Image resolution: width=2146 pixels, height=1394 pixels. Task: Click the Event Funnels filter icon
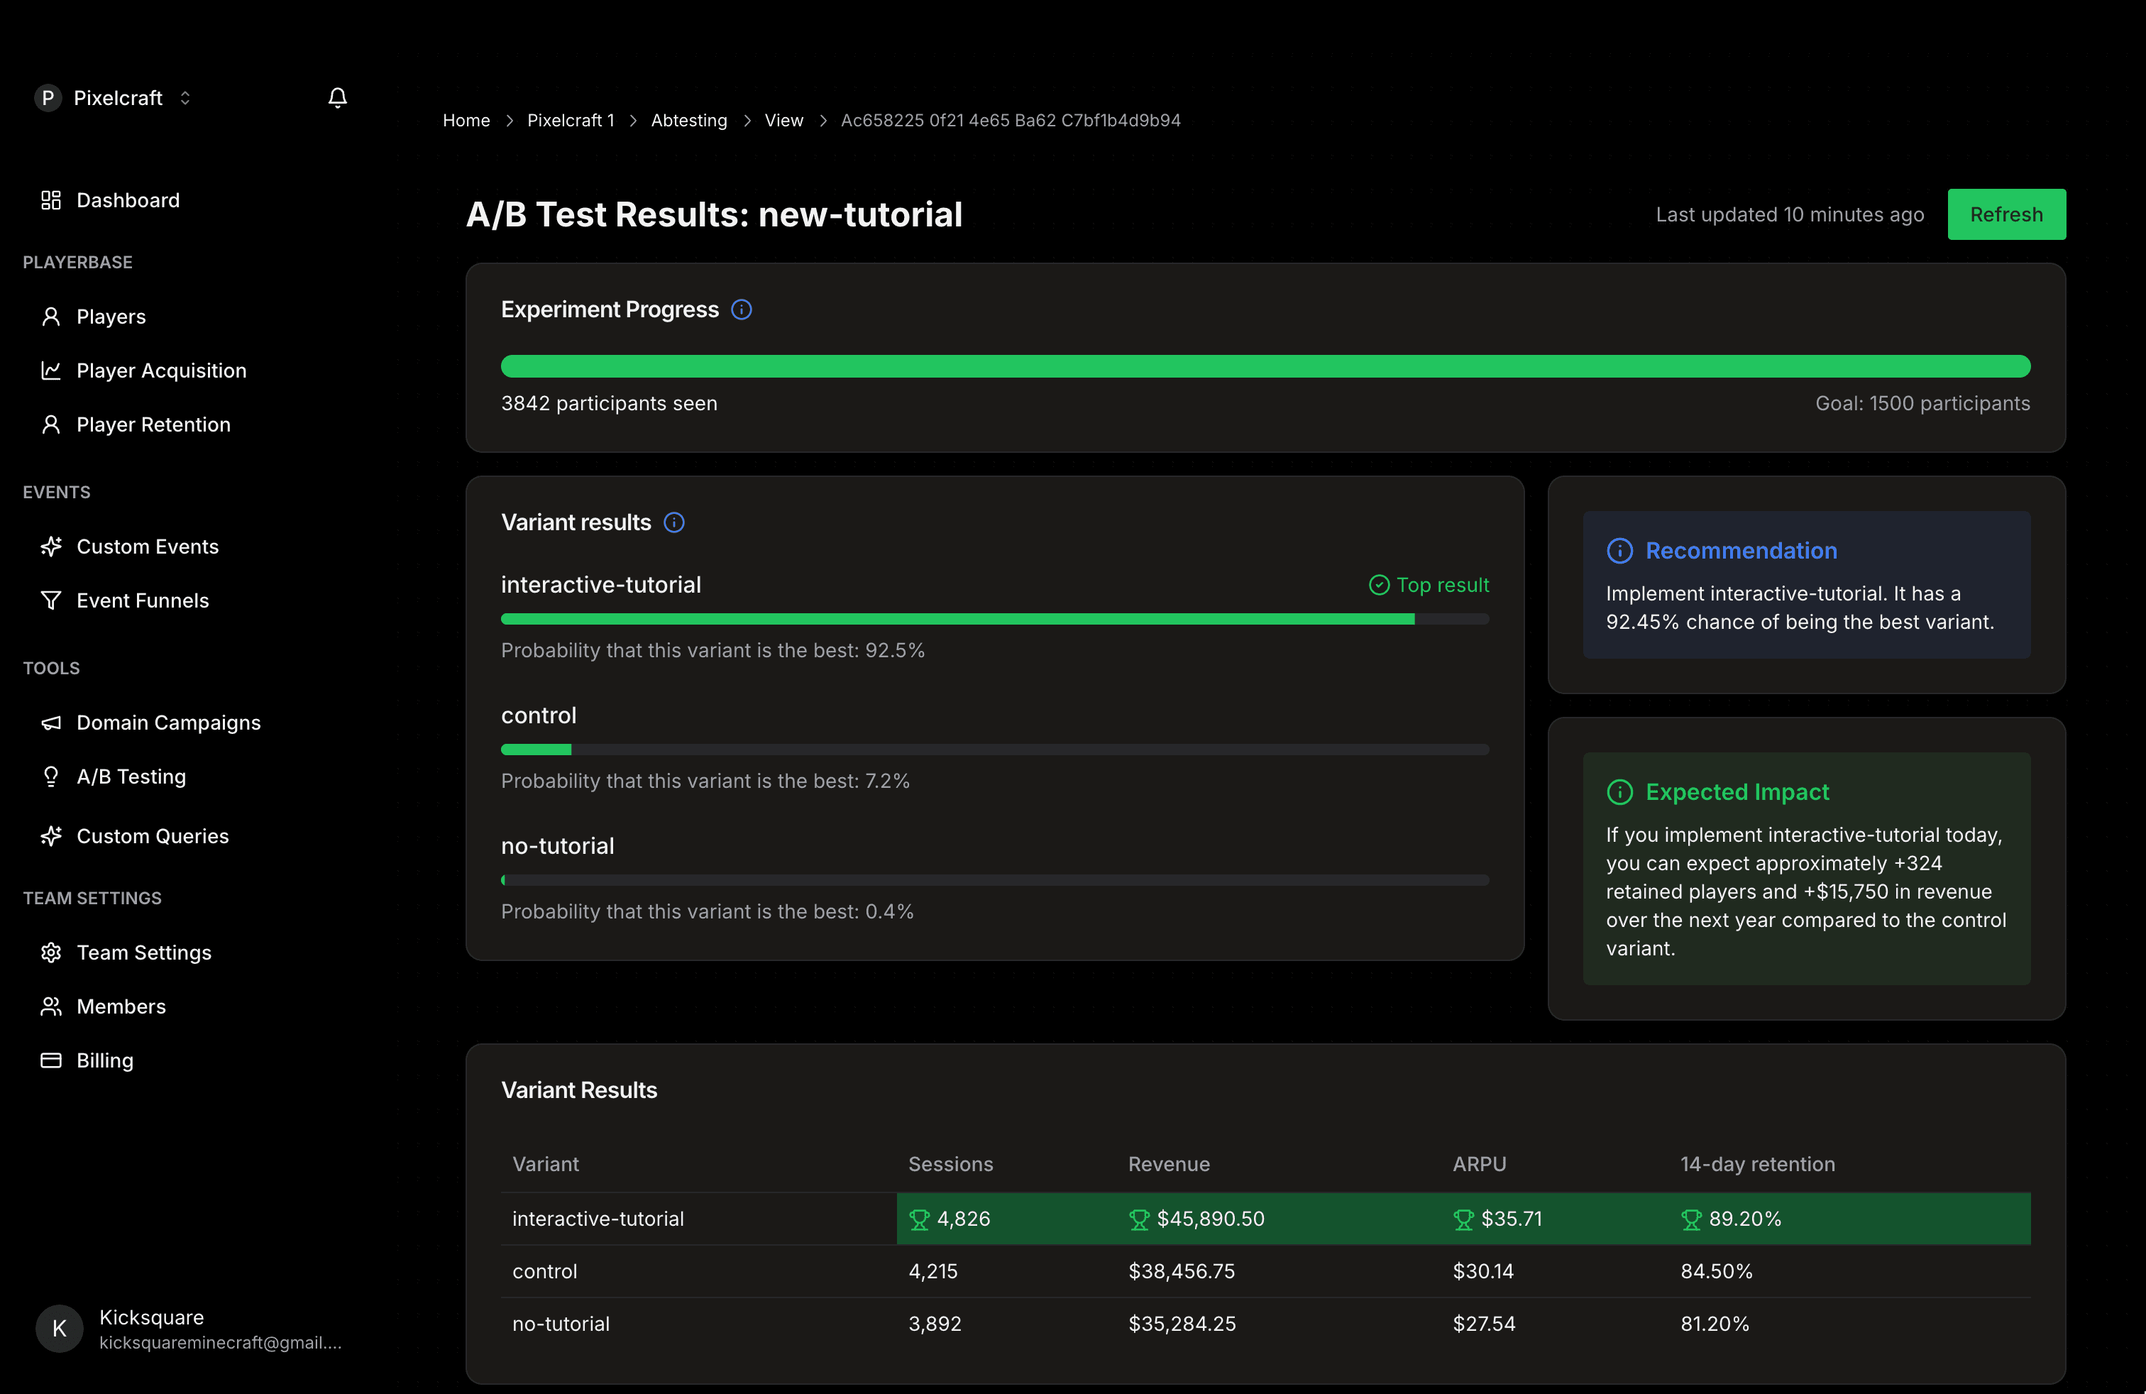pyautogui.click(x=50, y=600)
